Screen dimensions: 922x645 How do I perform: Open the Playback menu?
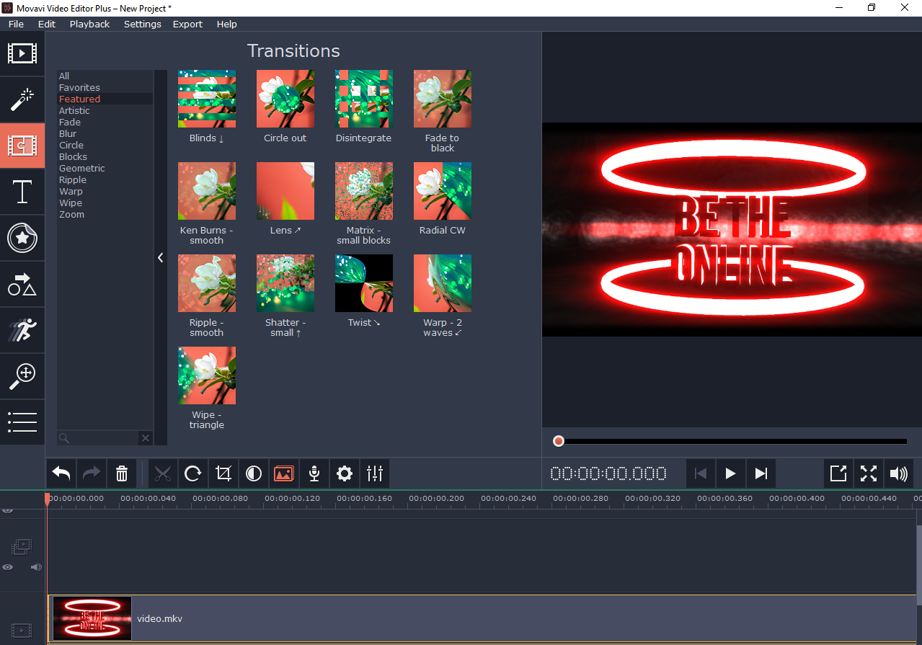[89, 24]
